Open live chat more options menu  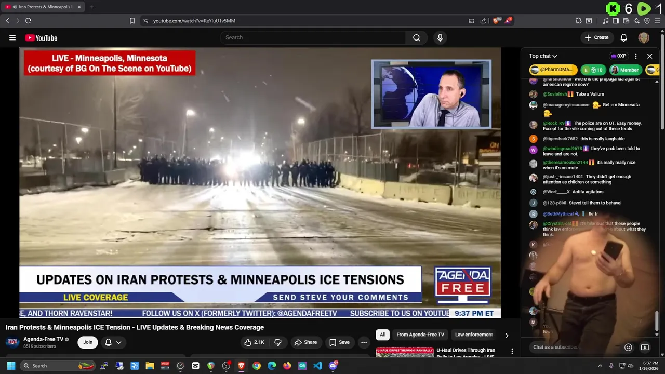pos(636,56)
